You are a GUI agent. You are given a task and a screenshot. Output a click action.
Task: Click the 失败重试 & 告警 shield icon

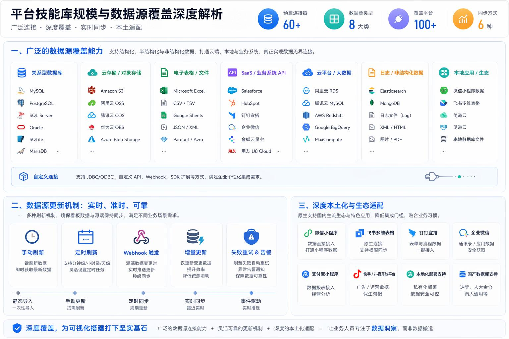pos(251,237)
